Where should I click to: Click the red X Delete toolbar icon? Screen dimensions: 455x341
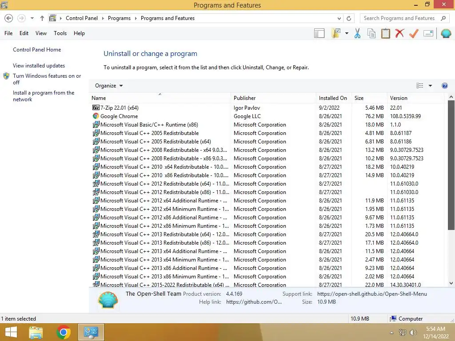[399, 33]
